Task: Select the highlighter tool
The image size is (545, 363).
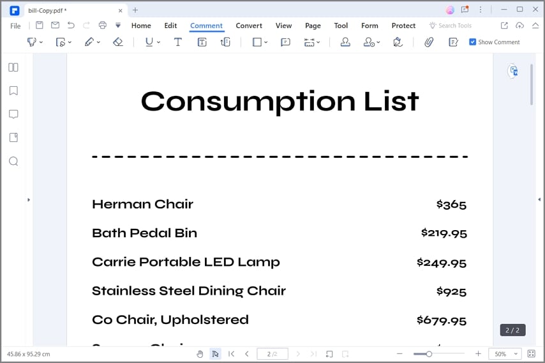Action: [32, 42]
